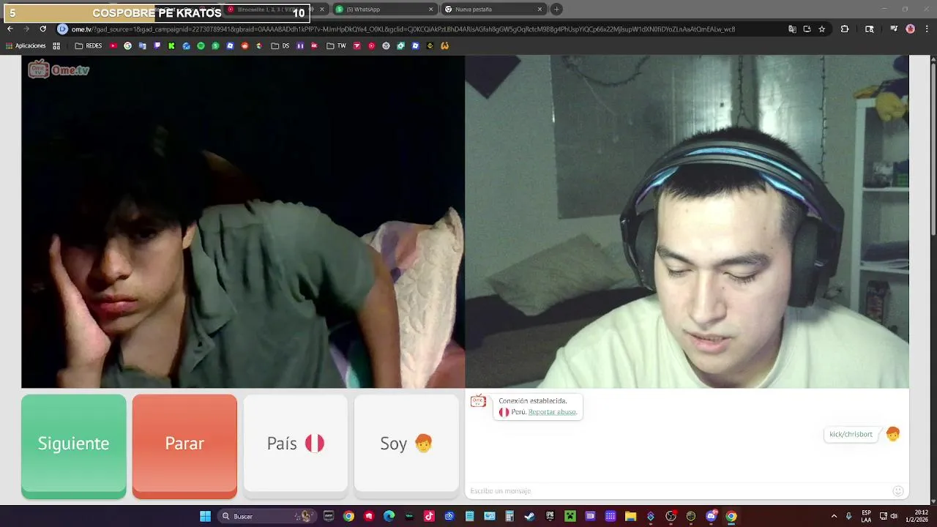
Task: Click the Buscar taskbar search box
Action: point(266,516)
